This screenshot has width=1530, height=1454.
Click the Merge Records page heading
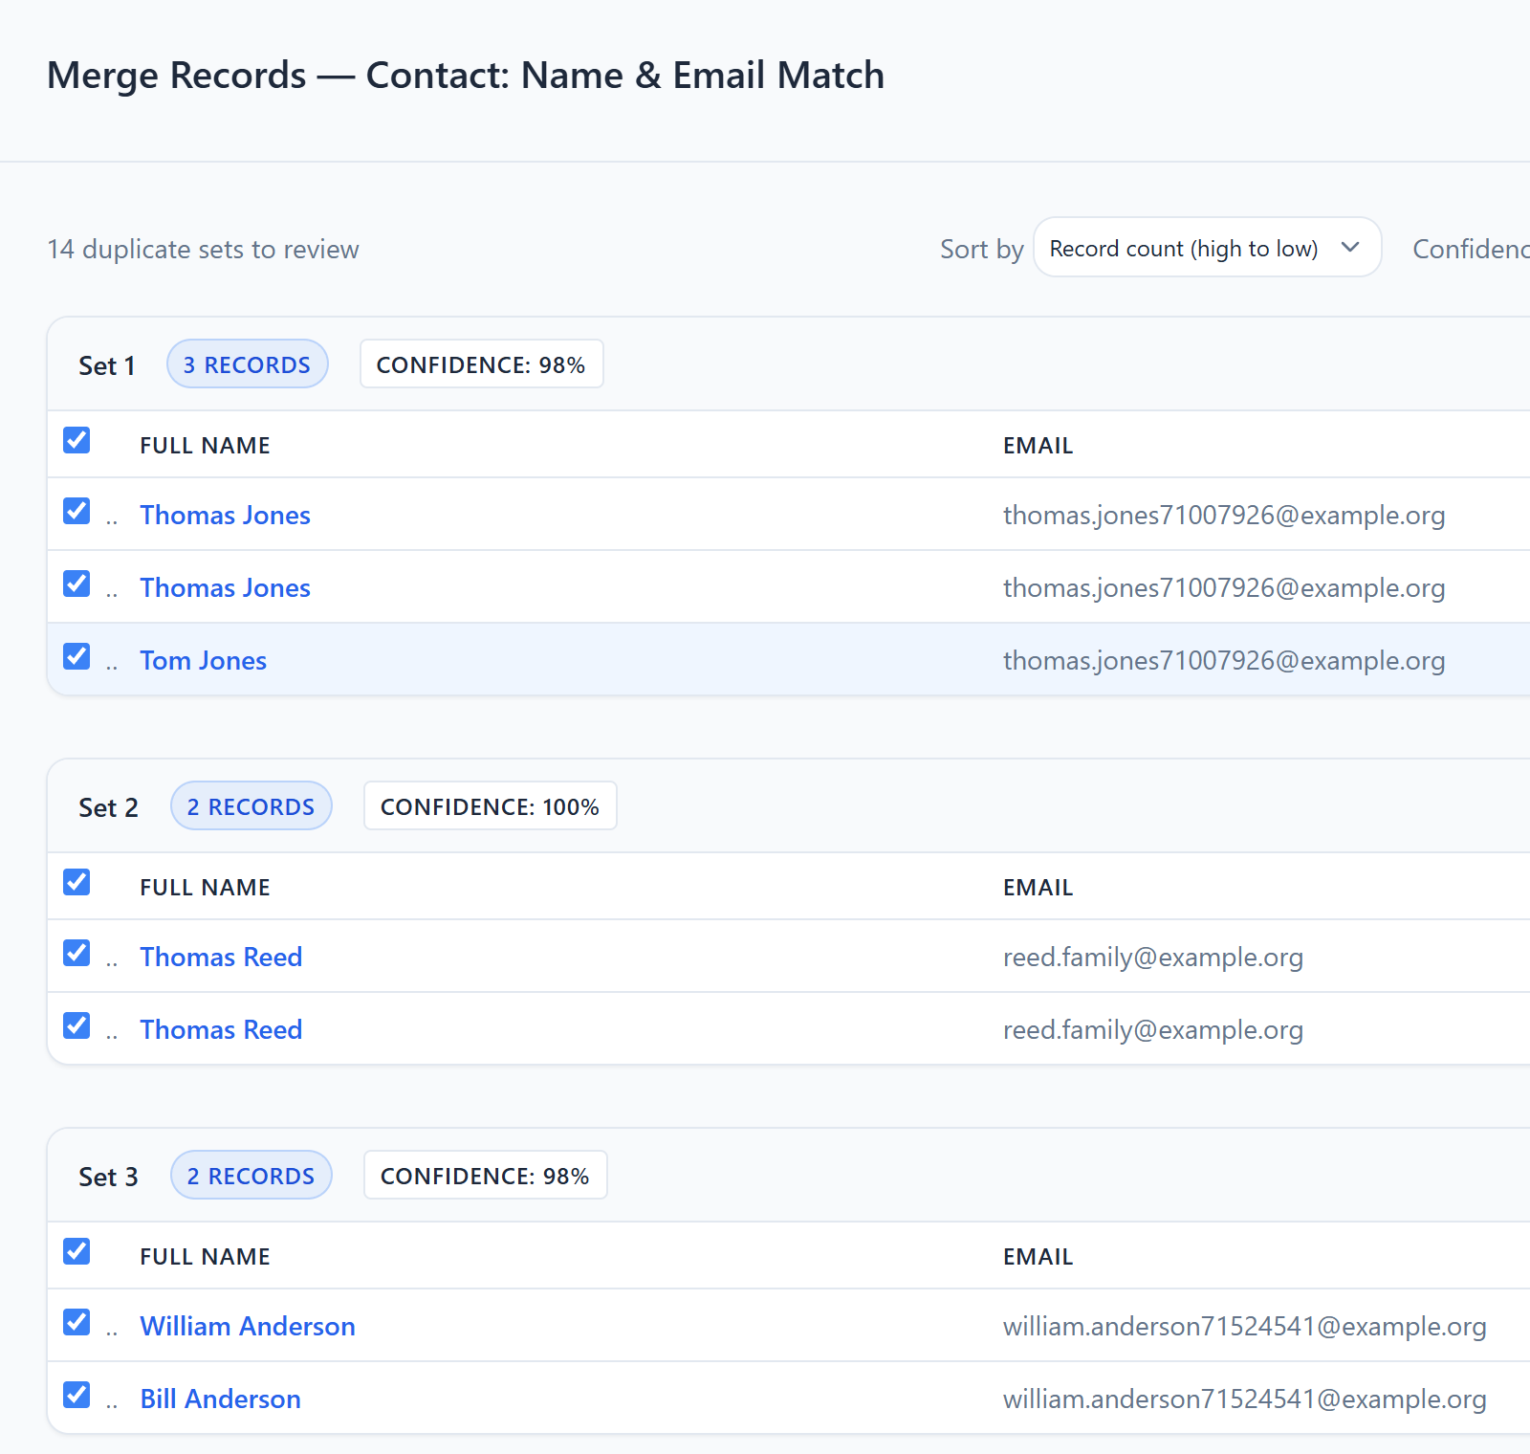pyautogui.click(x=466, y=75)
